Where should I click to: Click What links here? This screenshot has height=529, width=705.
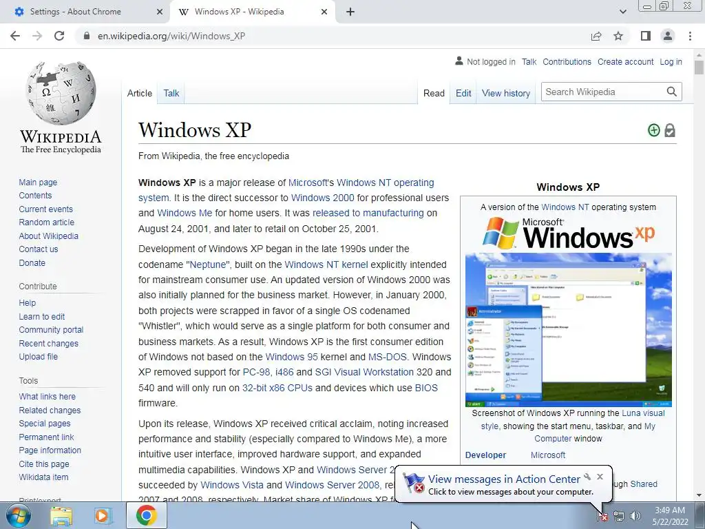[x=48, y=396]
